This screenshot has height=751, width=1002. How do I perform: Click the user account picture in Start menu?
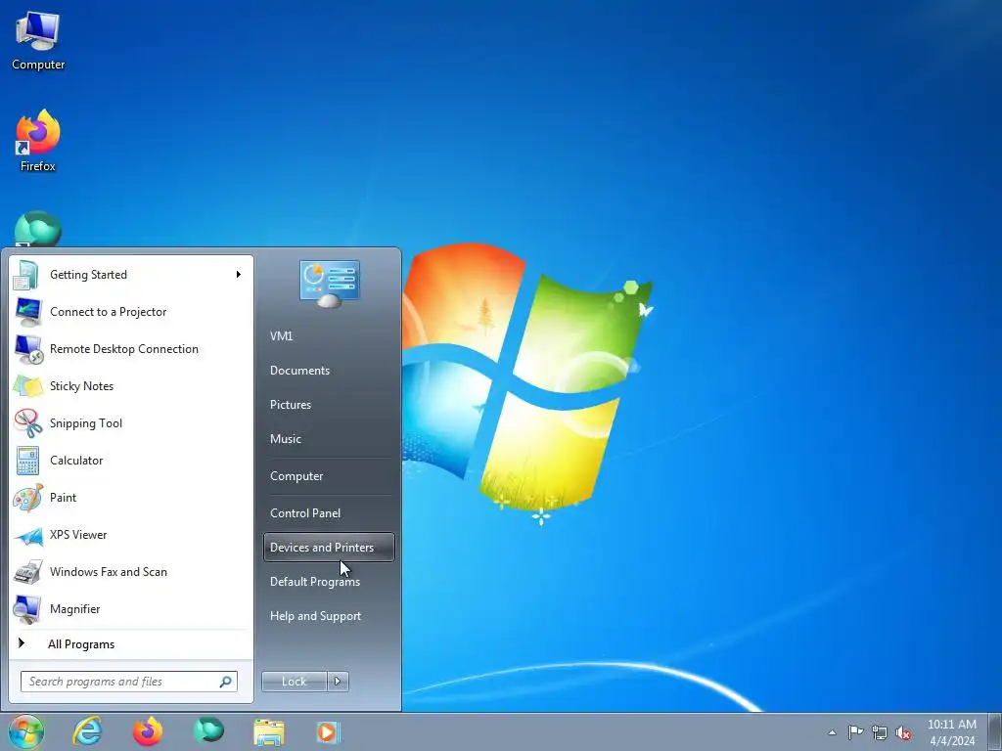(x=329, y=284)
